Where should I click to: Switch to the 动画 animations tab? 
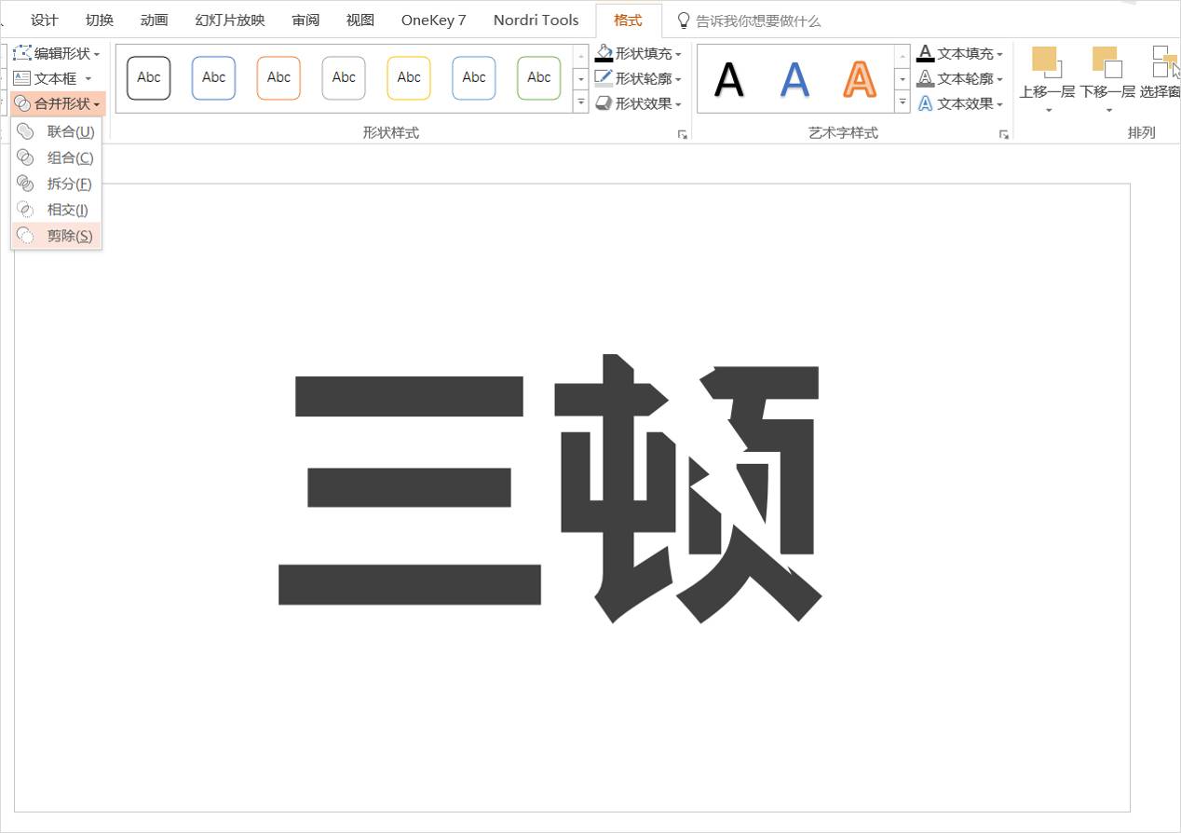pos(154,20)
